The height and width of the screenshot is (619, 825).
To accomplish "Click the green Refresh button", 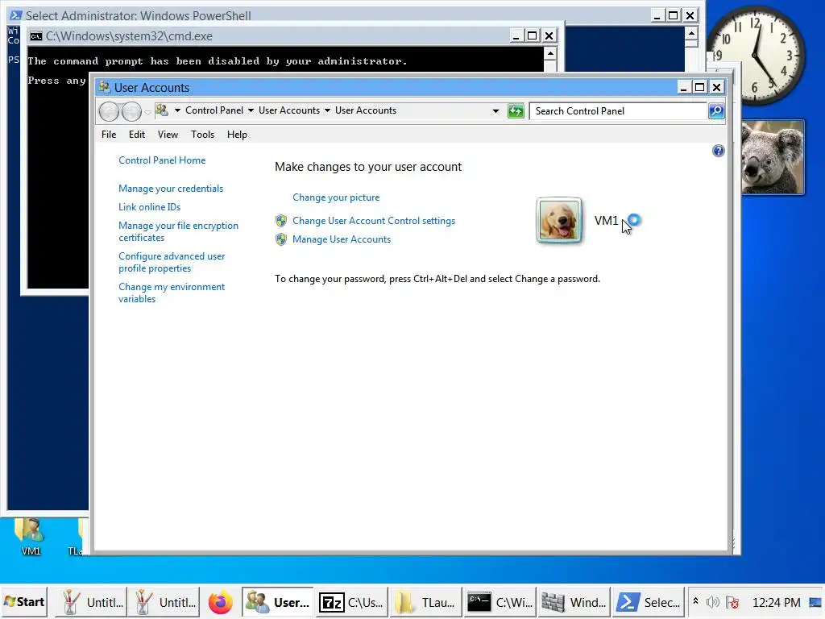I will (x=516, y=111).
